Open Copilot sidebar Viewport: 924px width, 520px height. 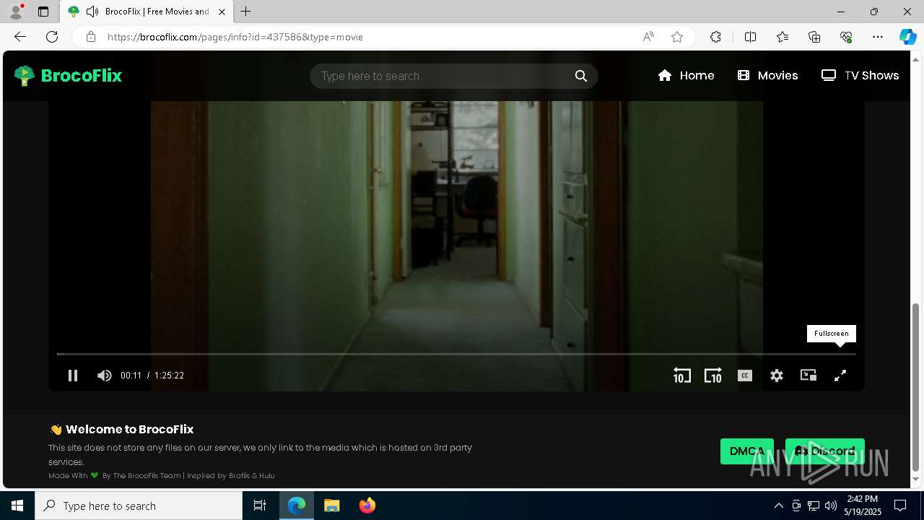point(907,37)
